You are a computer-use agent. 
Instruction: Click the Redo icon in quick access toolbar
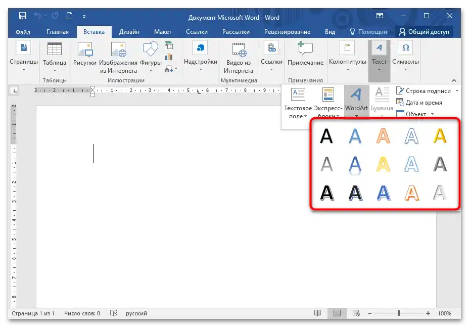[55, 16]
